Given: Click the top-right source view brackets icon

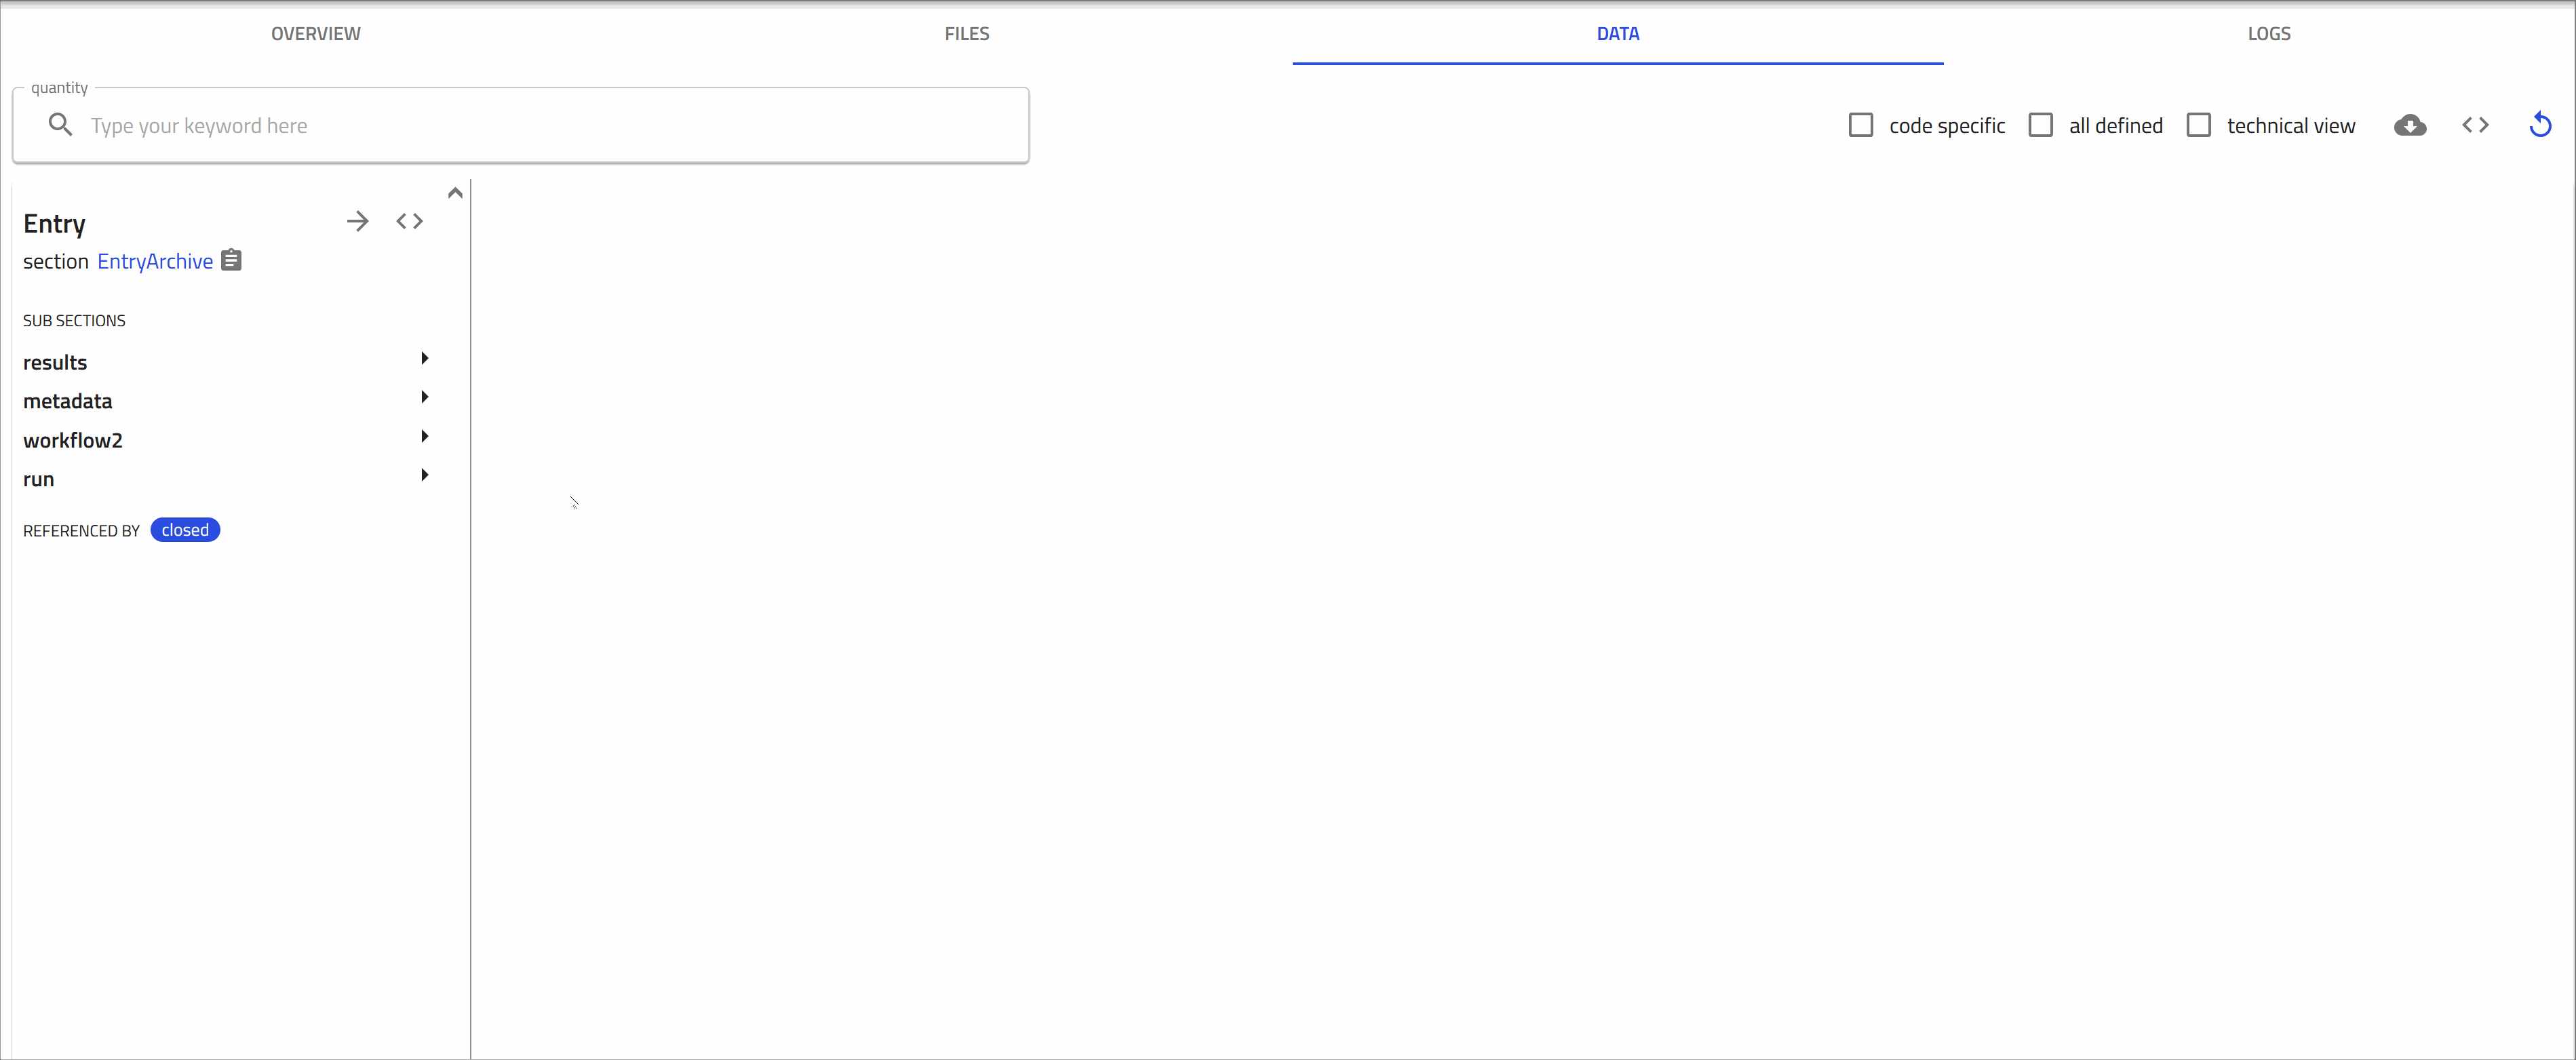Looking at the screenshot, I should pos(2475,125).
